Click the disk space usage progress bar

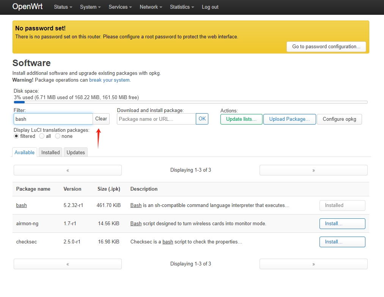tap(190, 102)
